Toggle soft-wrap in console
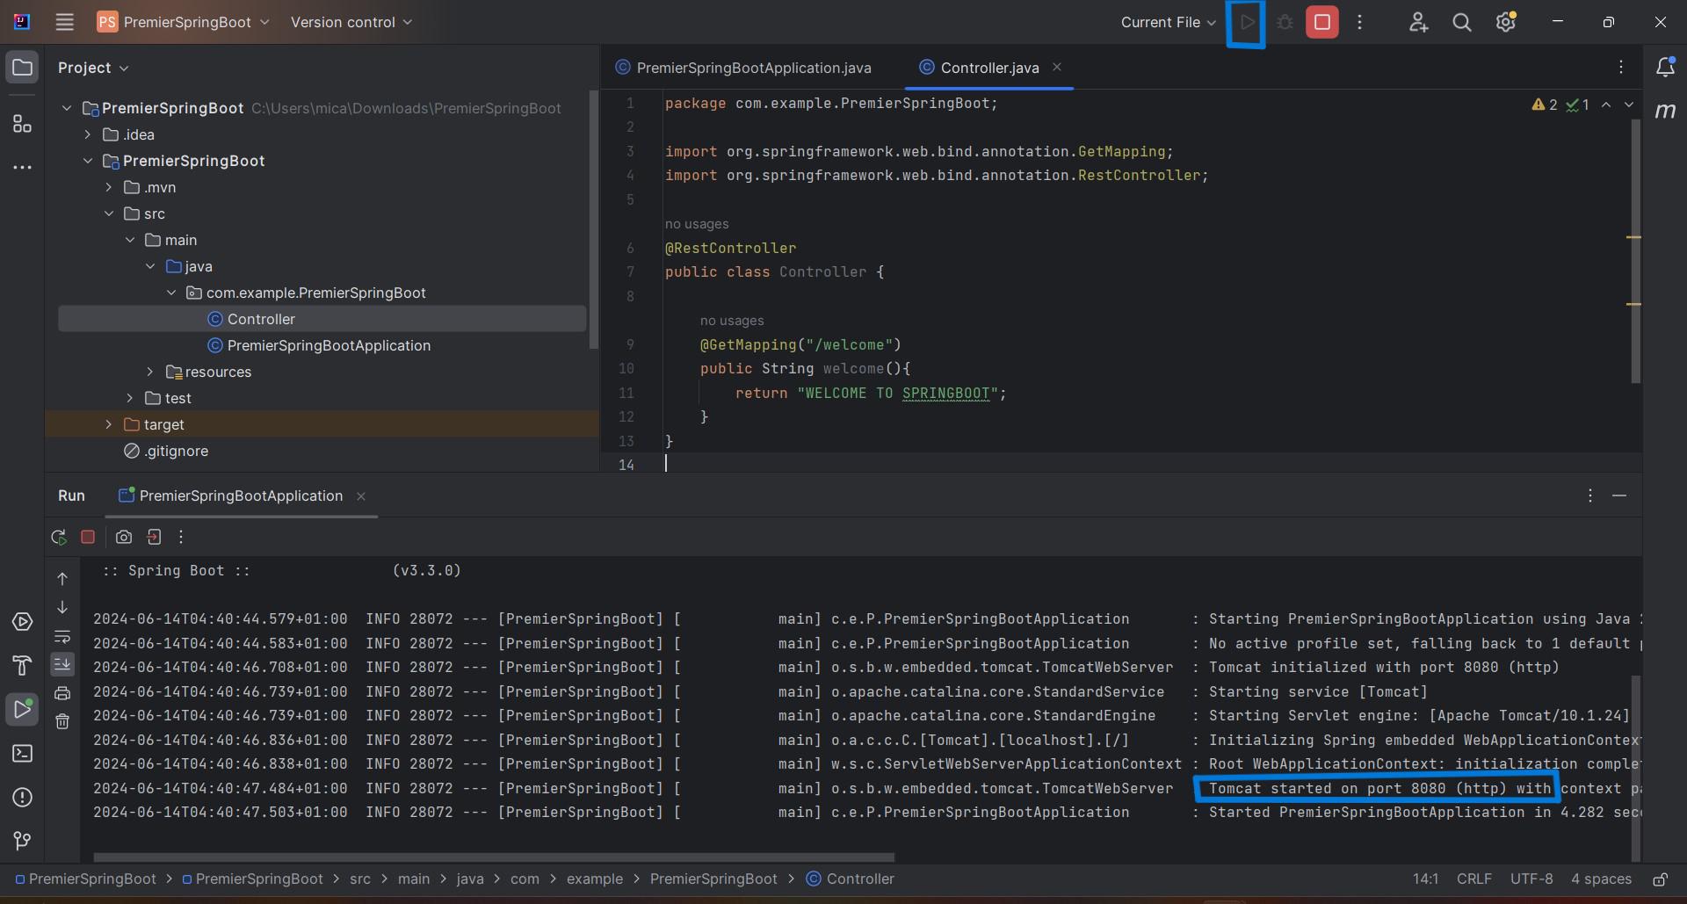Screen dimensions: 1687x904 [x=62, y=636]
